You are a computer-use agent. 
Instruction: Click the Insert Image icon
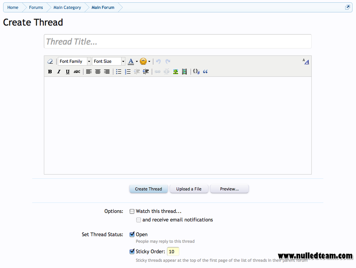[175, 72]
